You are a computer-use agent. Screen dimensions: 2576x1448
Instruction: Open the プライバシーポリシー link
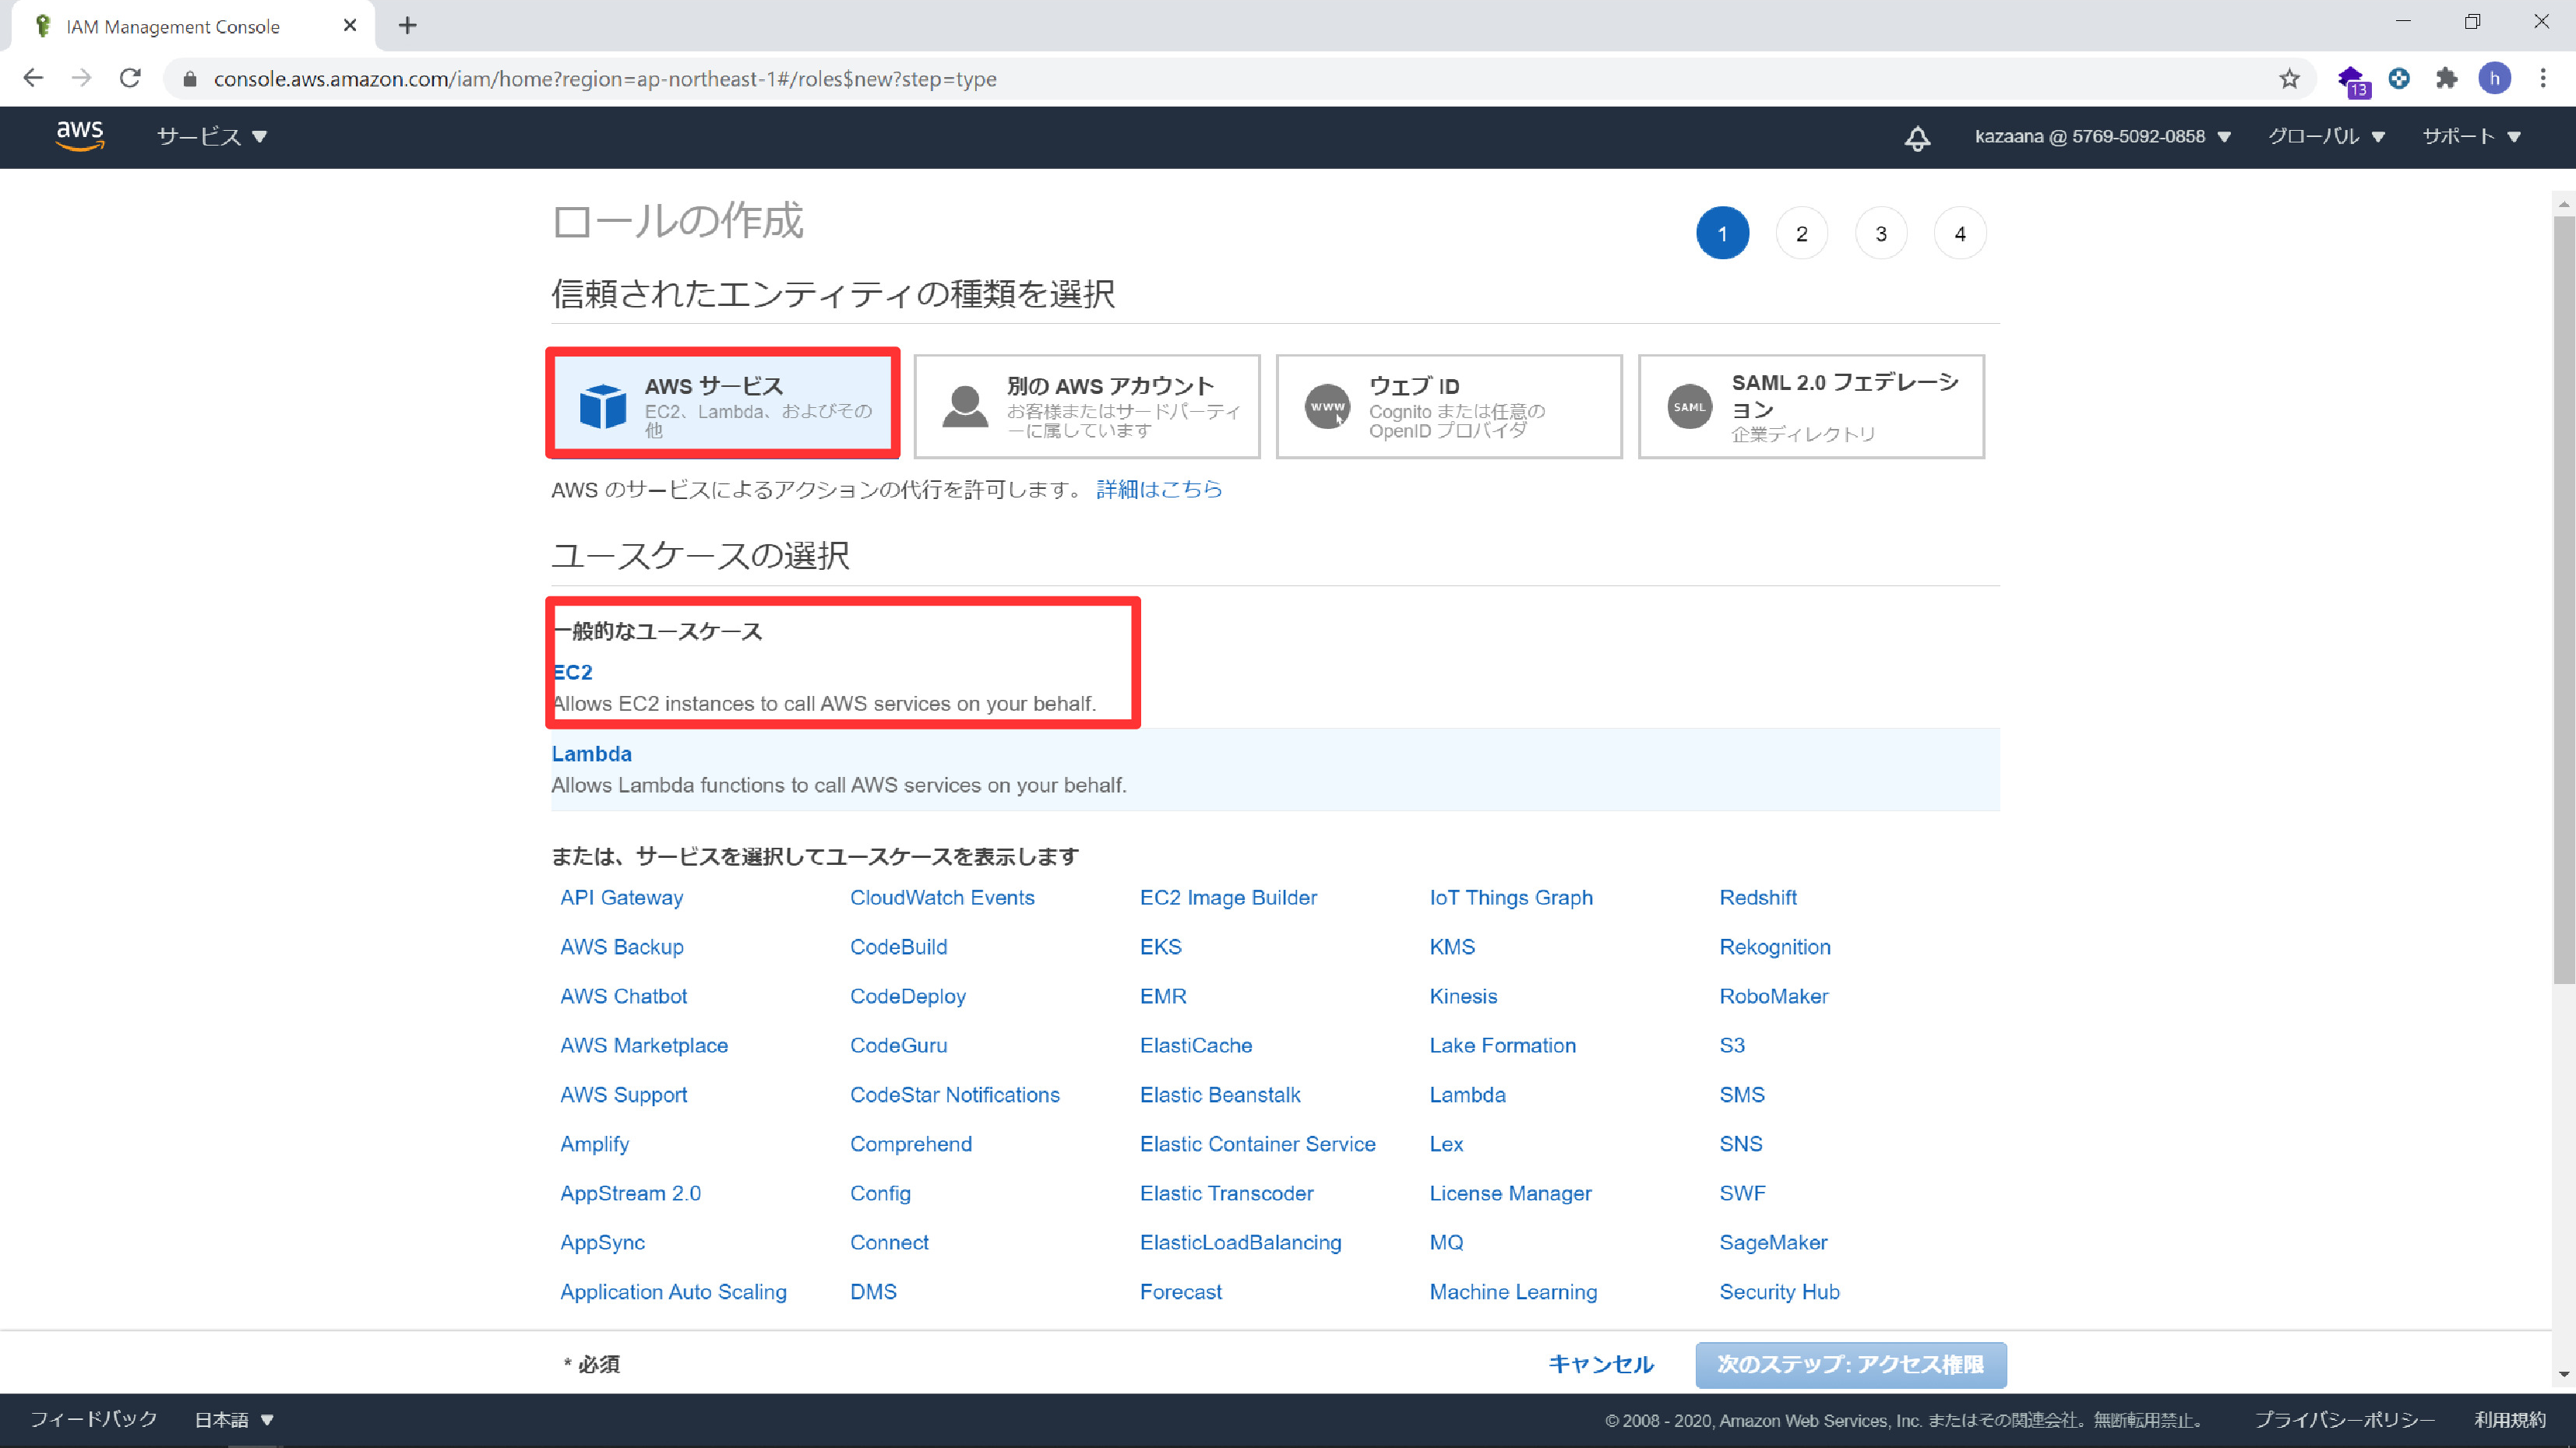coord(2343,1420)
